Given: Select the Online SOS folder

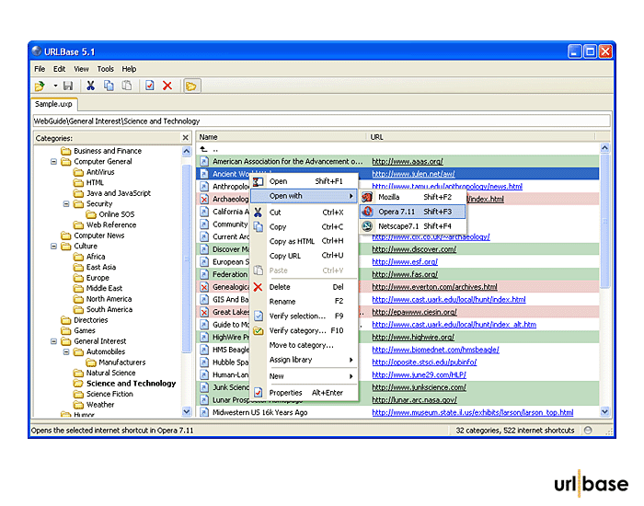Looking at the screenshot, I should click(x=116, y=214).
